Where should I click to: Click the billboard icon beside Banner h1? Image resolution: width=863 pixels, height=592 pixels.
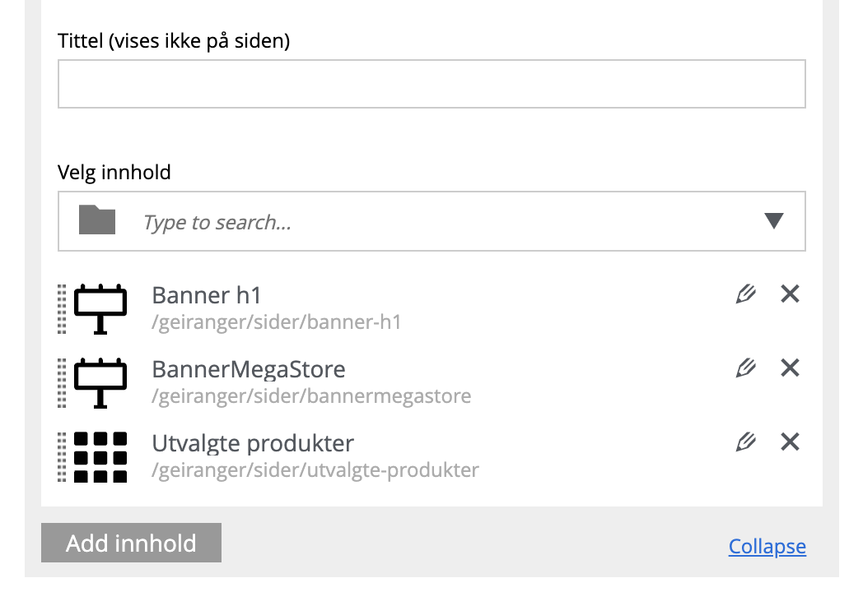tap(100, 309)
